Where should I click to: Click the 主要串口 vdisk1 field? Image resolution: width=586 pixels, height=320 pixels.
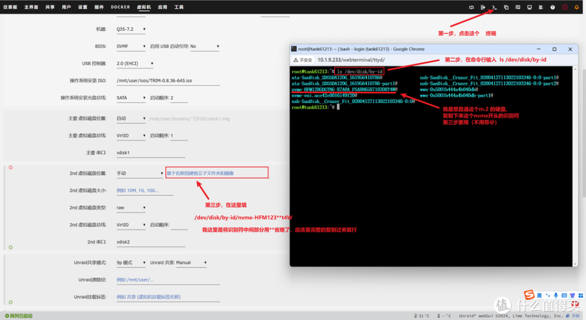point(151,153)
